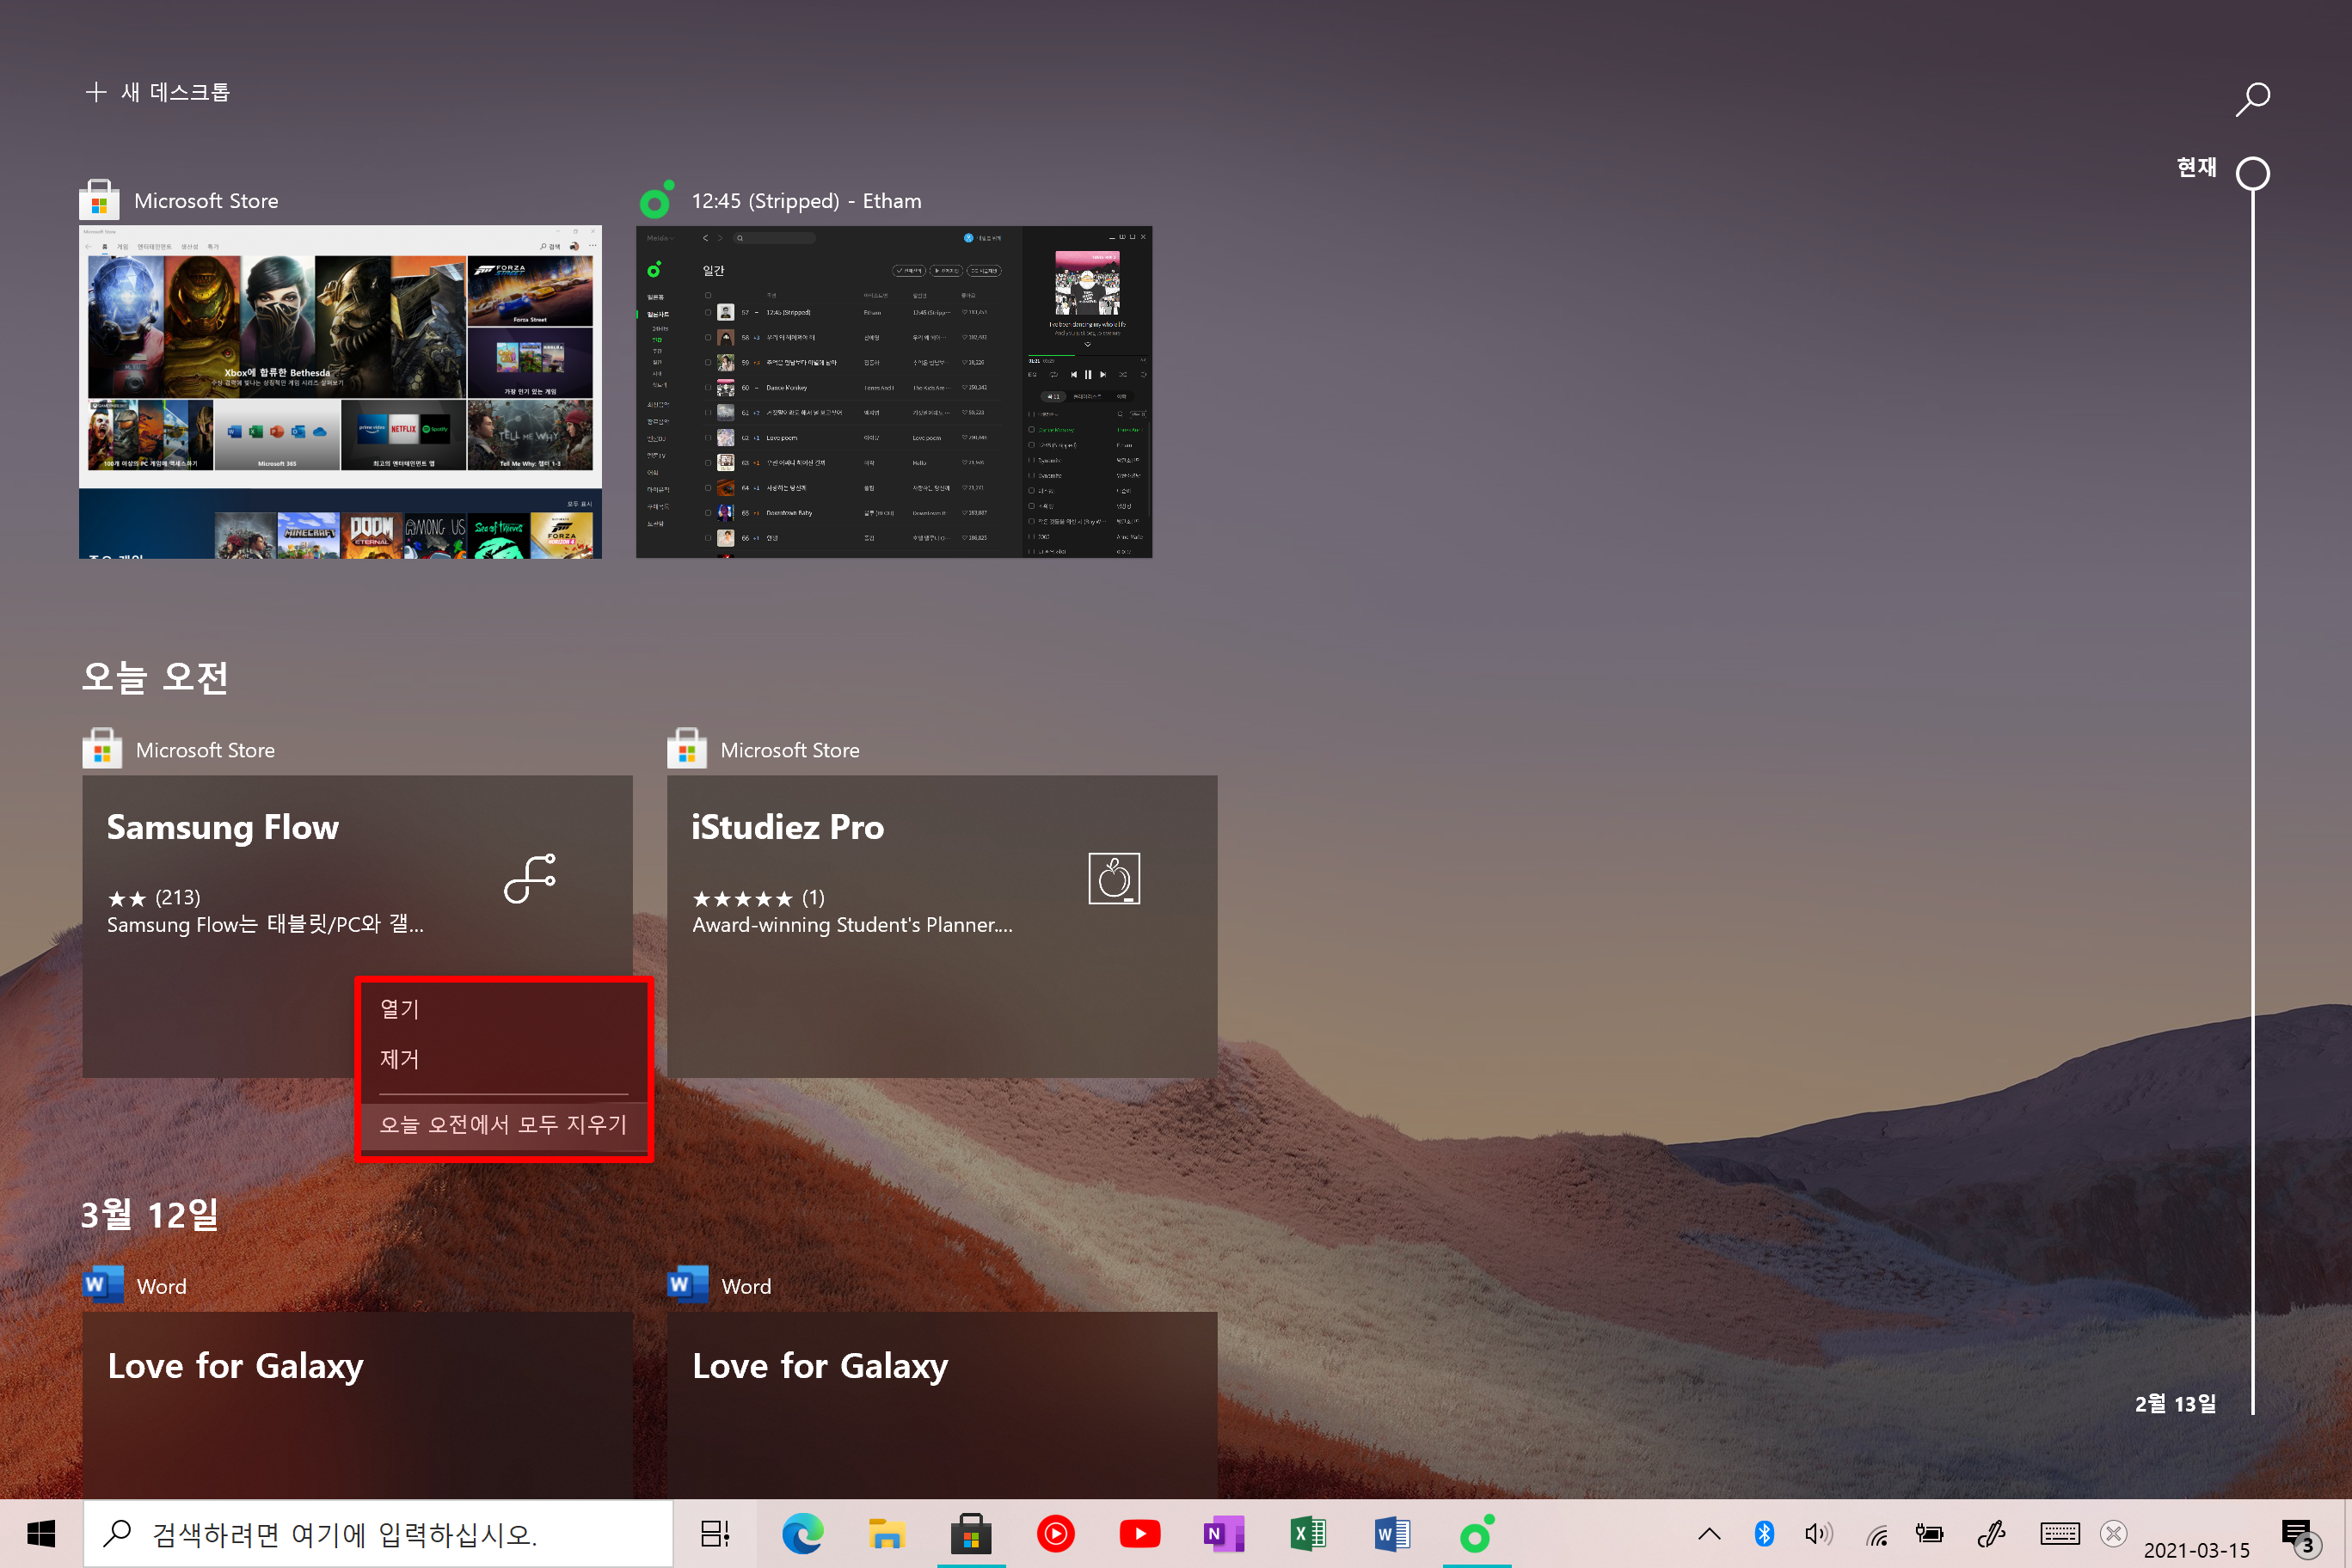Expand hidden system tray icons
The width and height of the screenshot is (2352, 1568).
tap(1709, 1533)
